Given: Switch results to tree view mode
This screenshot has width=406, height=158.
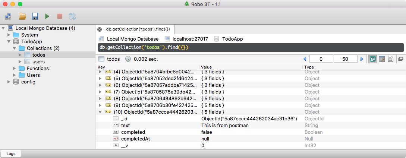Looking at the screenshot, I should [x=372, y=59].
